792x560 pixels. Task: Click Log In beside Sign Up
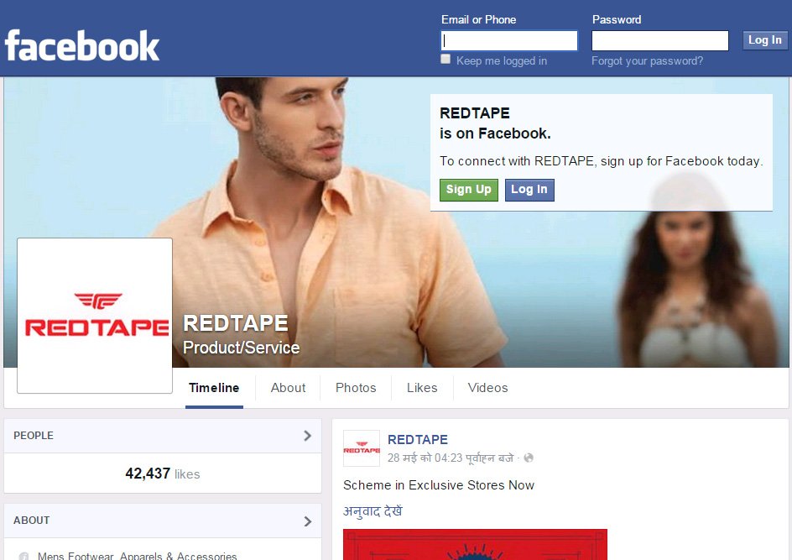coord(529,190)
